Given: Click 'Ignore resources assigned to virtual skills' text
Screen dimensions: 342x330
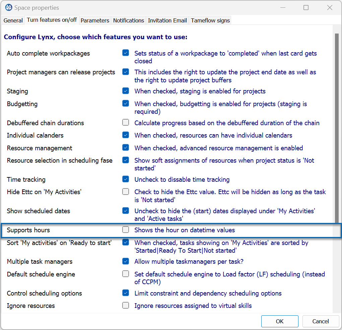Looking at the screenshot, I should [193, 306].
